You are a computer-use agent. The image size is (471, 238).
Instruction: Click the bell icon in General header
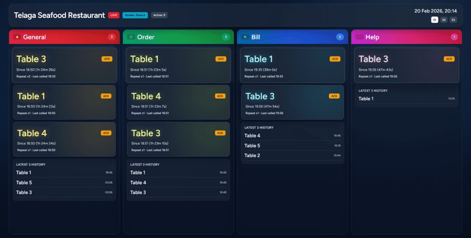click(x=17, y=37)
